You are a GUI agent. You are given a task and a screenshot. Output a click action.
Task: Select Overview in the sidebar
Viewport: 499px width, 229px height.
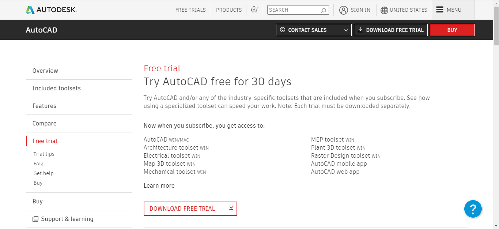point(45,71)
